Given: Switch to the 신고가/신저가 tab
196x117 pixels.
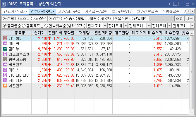Looking at the screenshot, I should (15, 11).
